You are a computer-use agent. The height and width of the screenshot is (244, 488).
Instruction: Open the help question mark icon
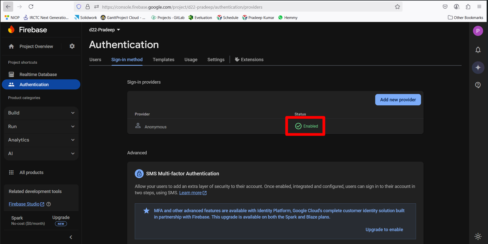pyautogui.click(x=478, y=85)
